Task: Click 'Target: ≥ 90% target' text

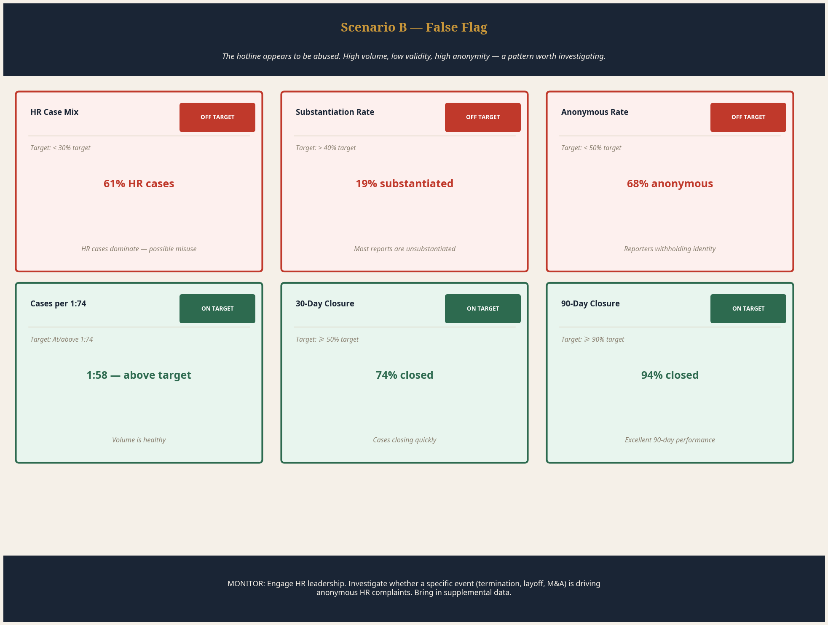Action: (x=592, y=339)
